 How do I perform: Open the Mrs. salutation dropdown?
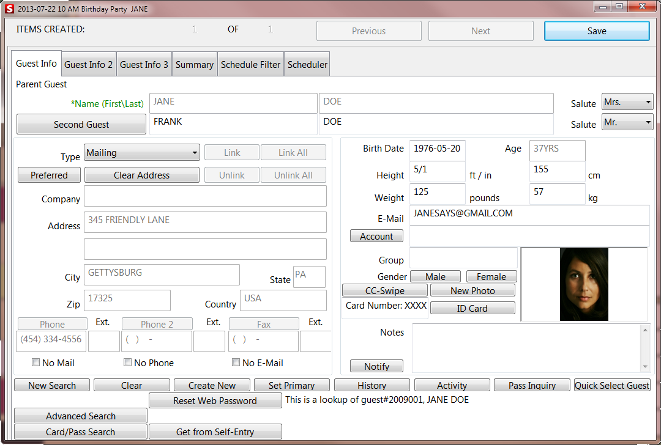[627, 102]
